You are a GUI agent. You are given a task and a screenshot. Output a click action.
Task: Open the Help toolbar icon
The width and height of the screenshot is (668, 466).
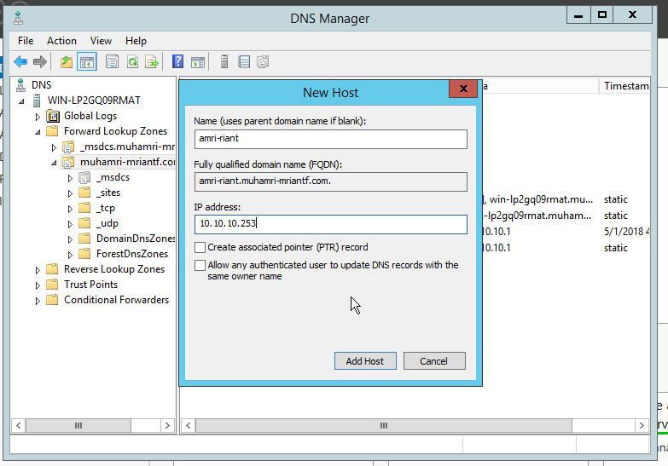(x=178, y=62)
